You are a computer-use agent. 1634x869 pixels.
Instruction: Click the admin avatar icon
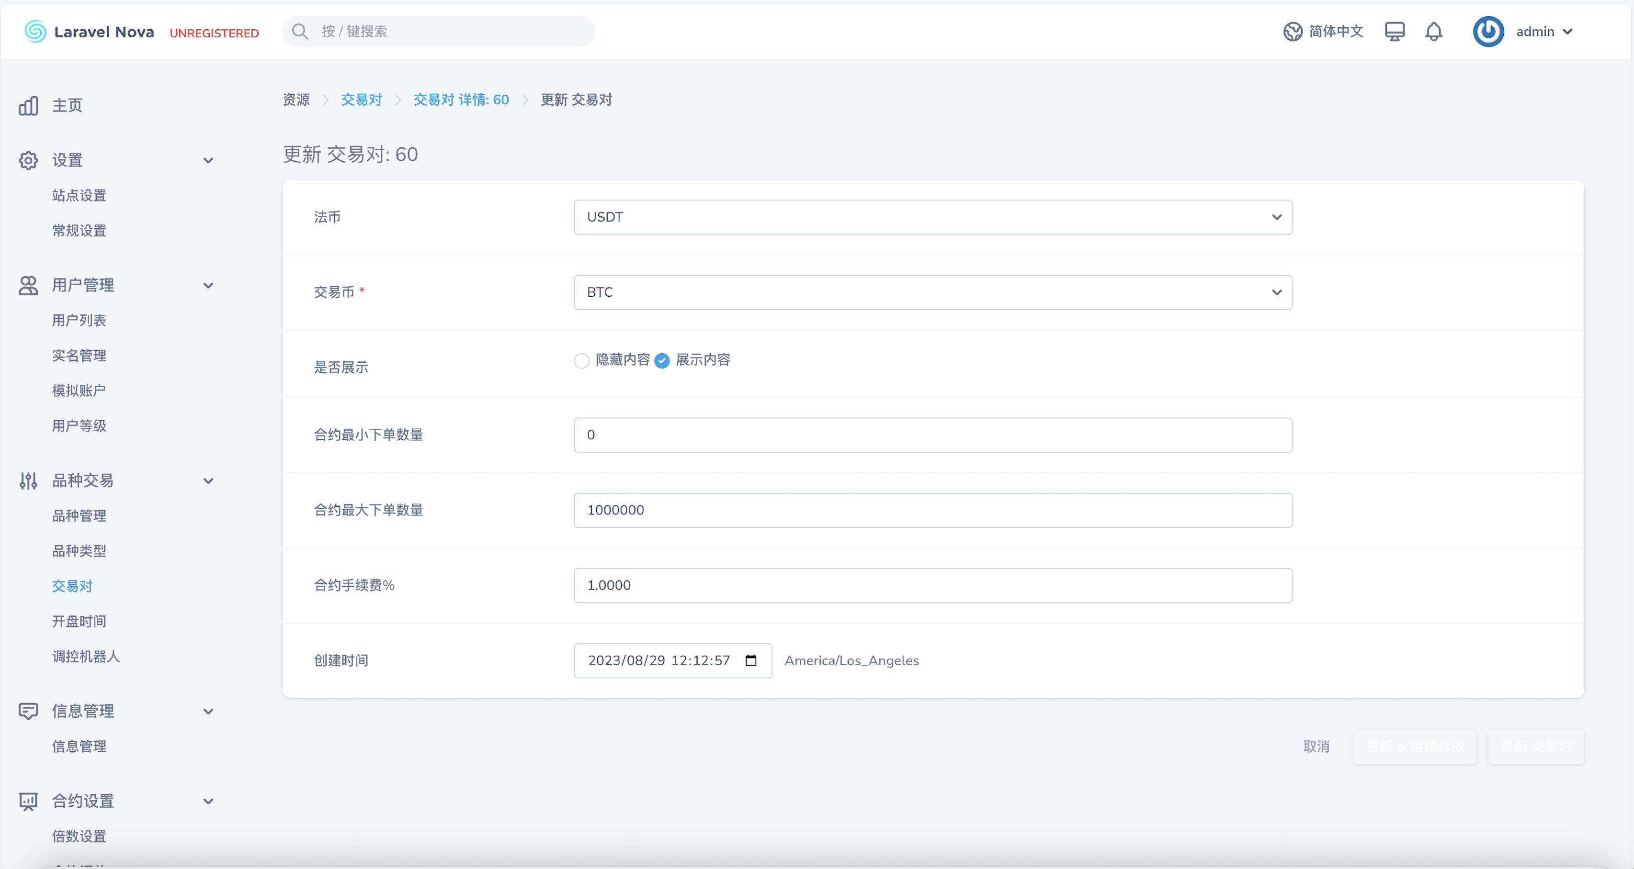click(x=1488, y=32)
